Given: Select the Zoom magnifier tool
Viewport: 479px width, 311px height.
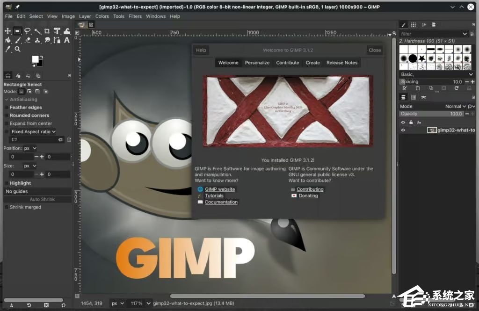Looking at the screenshot, I should (x=17, y=49).
